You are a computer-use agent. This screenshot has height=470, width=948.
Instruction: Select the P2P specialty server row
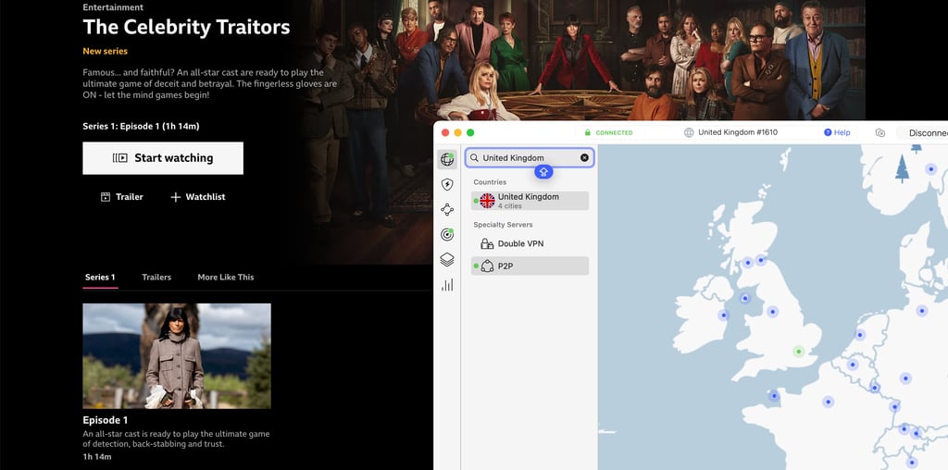[x=530, y=266]
